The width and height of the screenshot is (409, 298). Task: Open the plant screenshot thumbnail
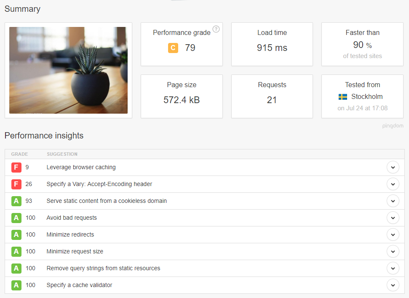click(68, 70)
